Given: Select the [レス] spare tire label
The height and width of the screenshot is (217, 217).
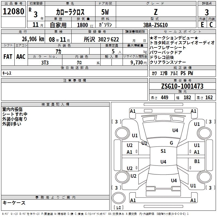Looking at the screenshot, I should tap(119, 208).
